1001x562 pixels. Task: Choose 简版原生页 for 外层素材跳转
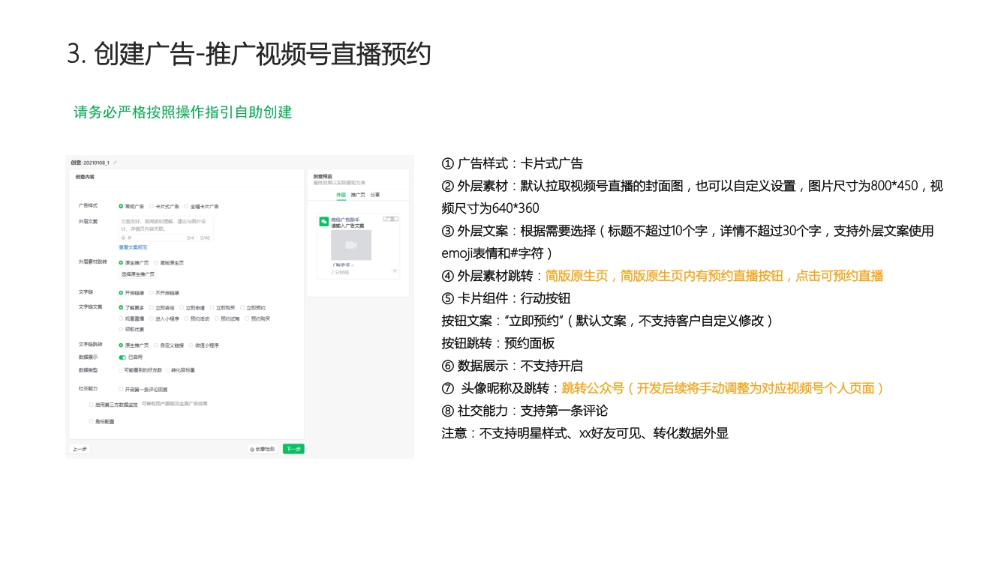tap(156, 262)
